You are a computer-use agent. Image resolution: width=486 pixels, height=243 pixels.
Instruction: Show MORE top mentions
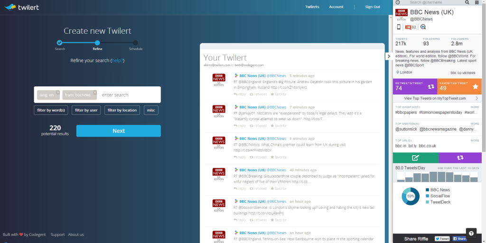475,124
